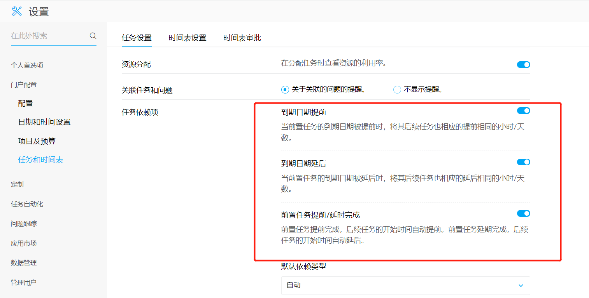Switch to the 任务设置 tab
This screenshot has height=298, width=589.
tap(137, 38)
